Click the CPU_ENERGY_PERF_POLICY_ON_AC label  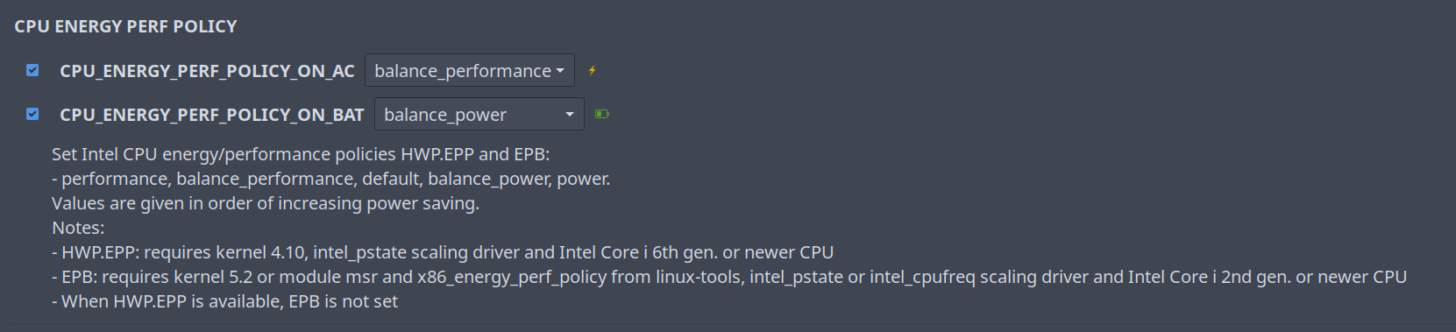click(x=207, y=71)
